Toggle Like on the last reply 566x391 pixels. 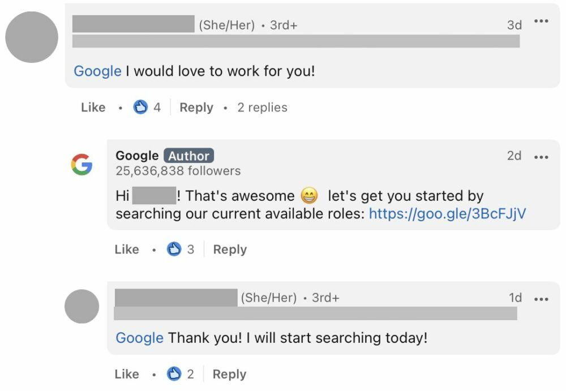pos(127,373)
